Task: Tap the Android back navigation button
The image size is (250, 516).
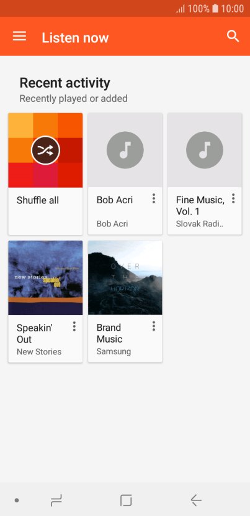Action: 196,500
